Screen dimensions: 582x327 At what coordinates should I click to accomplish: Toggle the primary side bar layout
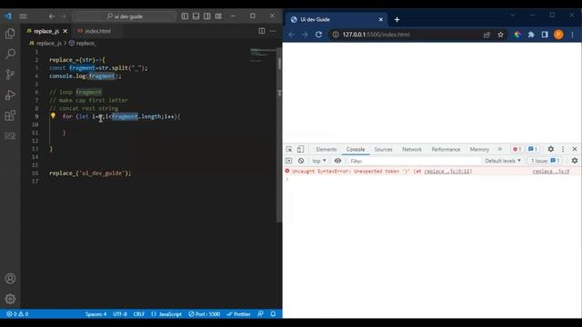coord(185,16)
